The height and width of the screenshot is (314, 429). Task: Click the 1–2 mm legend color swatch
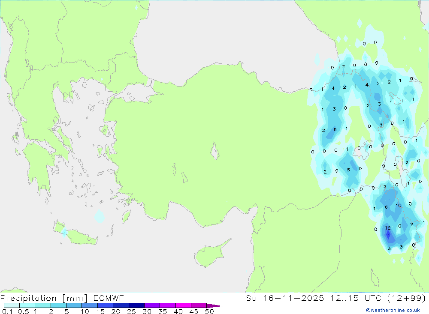point(43,305)
